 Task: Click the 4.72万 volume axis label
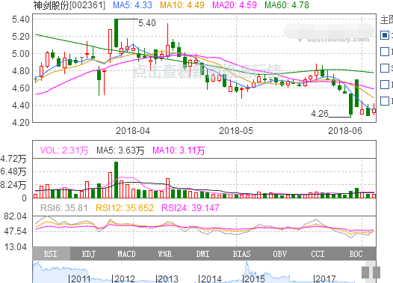point(13,159)
